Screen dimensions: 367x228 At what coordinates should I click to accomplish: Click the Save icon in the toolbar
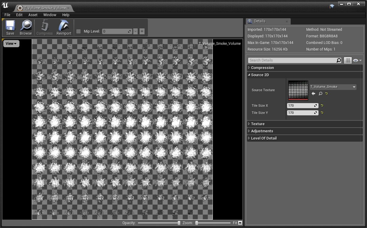click(x=10, y=27)
